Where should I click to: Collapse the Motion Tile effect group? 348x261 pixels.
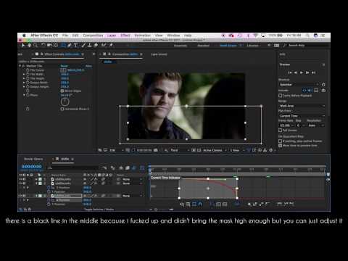[20, 66]
